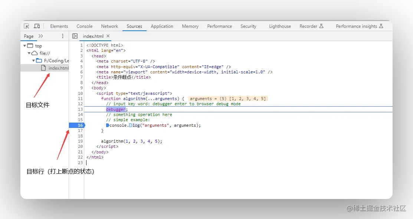Click the "// something operation here" comment
The height and width of the screenshot is (219, 413).
(139, 115)
